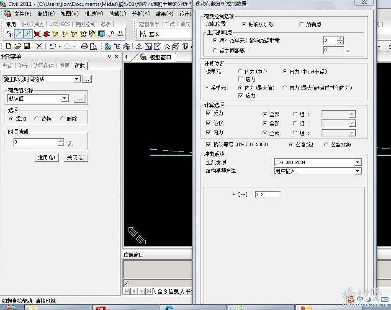Select 影响线加载 loading position radio
The width and height of the screenshot is (391, 310).
[x=244, y=24]
